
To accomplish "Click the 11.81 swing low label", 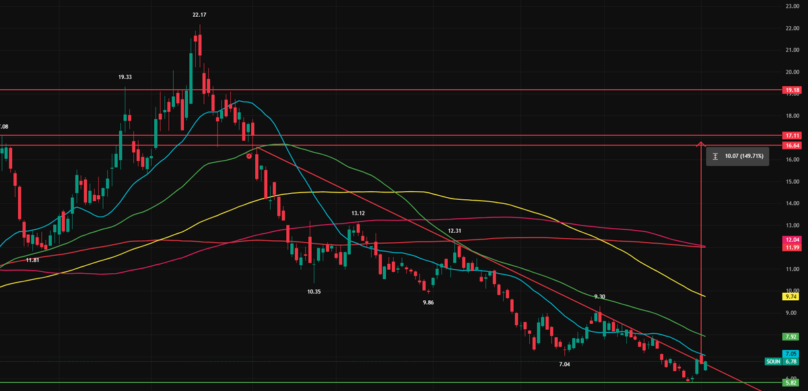I will pos(32,259).
